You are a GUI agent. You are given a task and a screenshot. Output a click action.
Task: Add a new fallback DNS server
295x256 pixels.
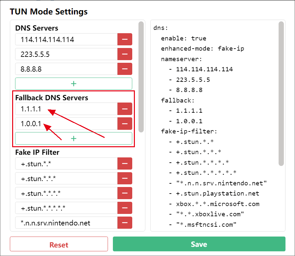(x=74, y=138)
